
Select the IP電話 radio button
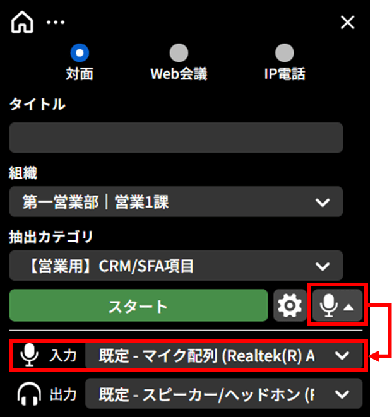285,52
